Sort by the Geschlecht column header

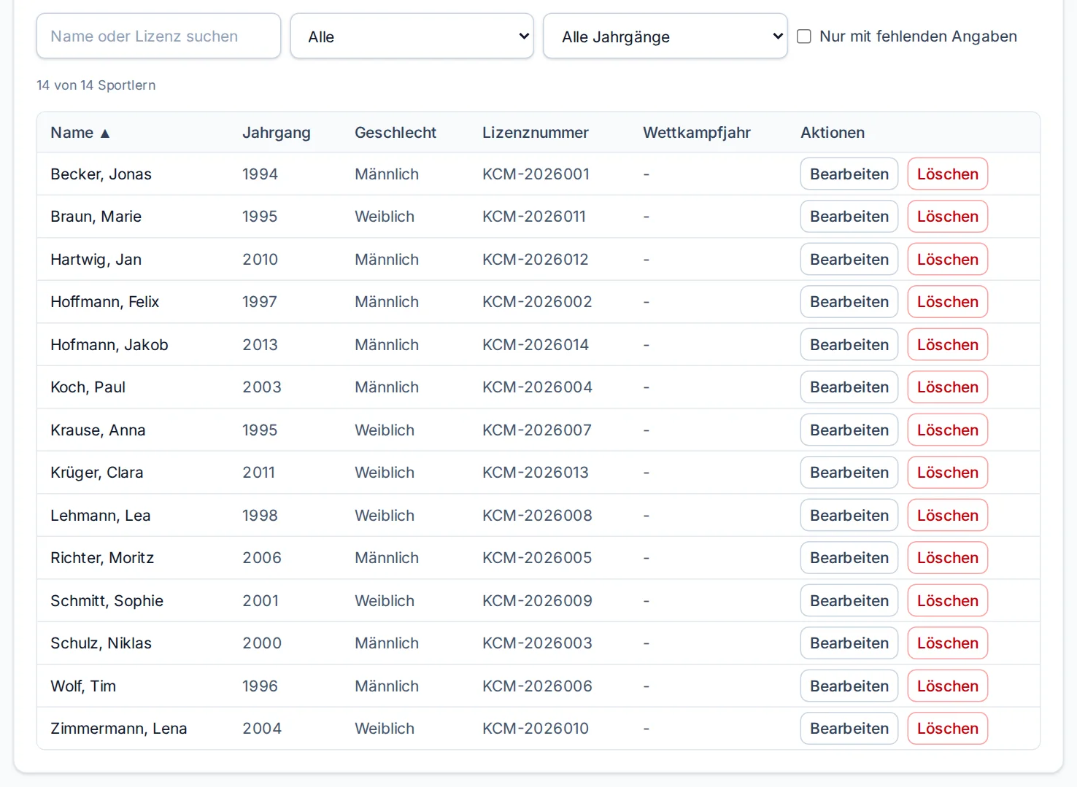coord(395,133)
